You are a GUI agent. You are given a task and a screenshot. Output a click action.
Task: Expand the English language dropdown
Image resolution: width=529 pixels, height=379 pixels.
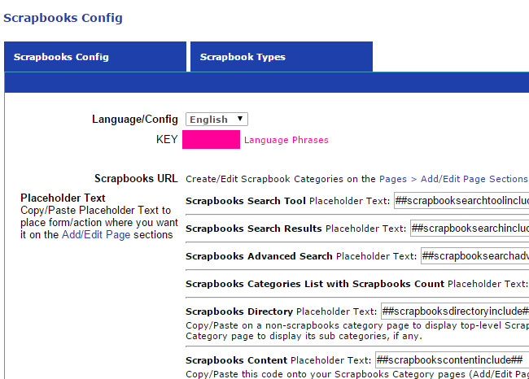click(x=216, y=119)
